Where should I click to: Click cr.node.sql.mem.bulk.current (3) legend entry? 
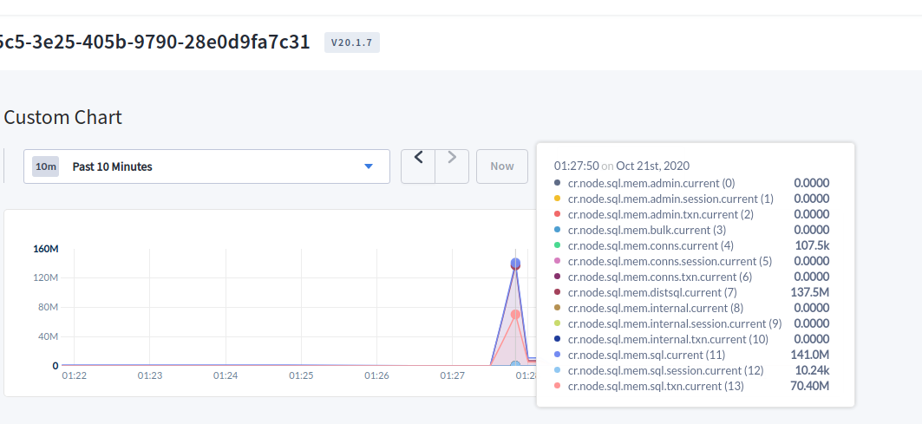point(647,230)
